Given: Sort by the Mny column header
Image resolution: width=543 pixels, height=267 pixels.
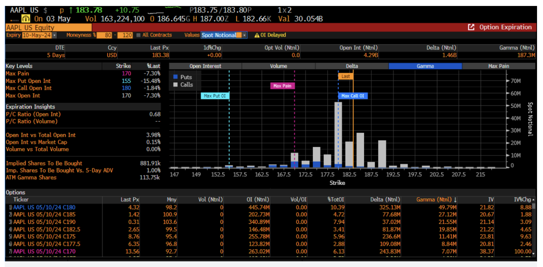Looking at the screenshot, I should (172, 200).
